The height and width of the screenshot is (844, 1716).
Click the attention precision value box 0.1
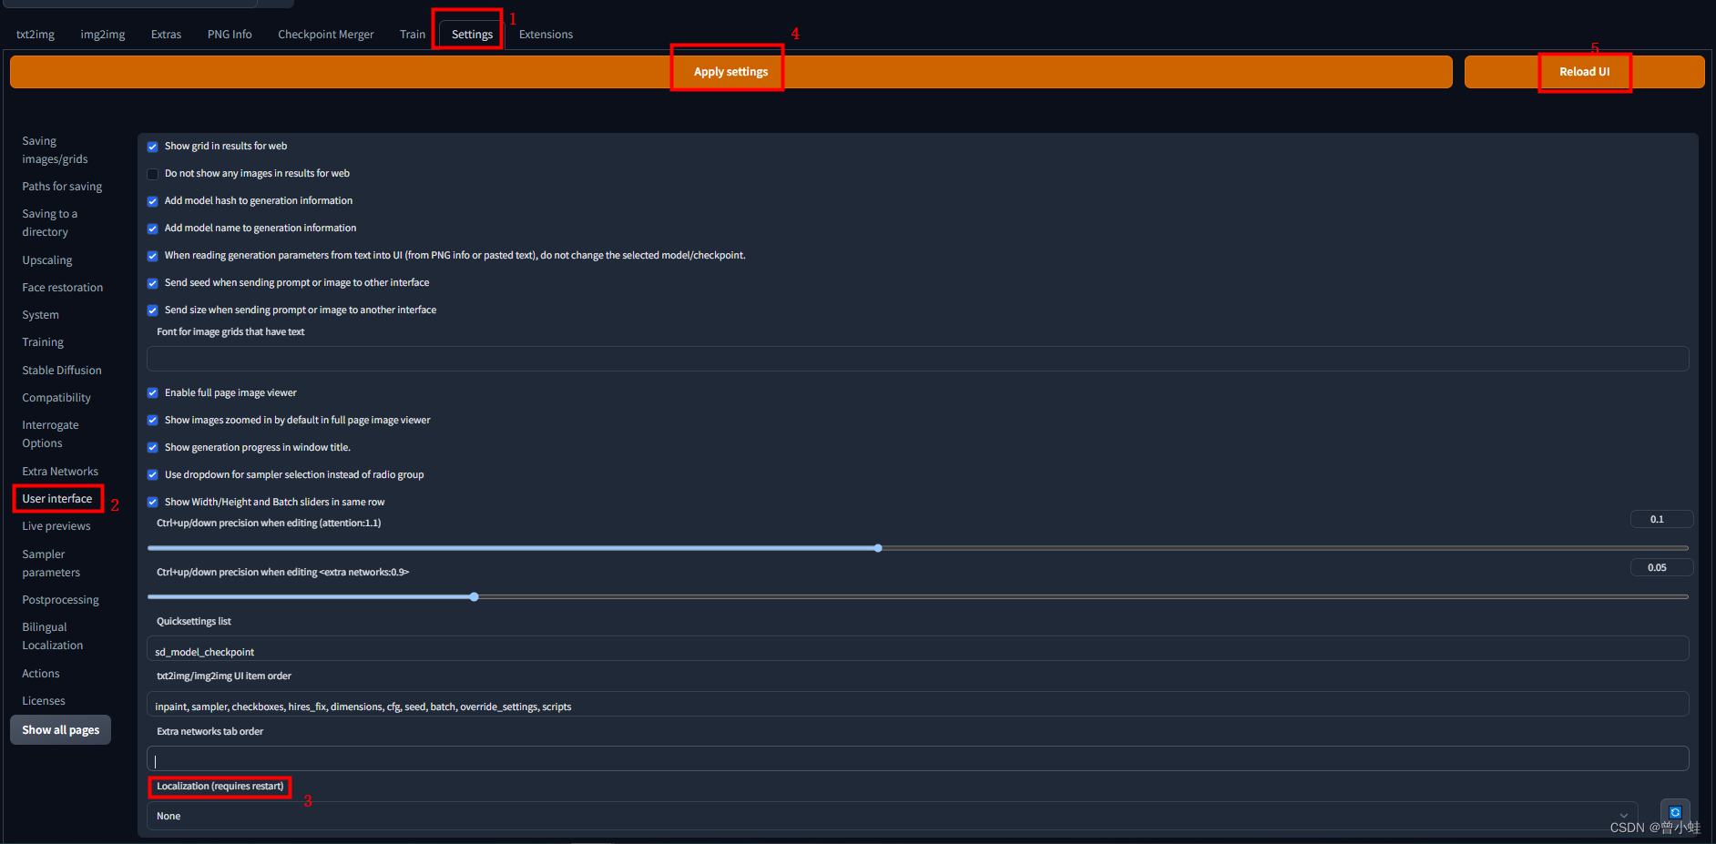pyautogui.click(x=1661, y=519)
